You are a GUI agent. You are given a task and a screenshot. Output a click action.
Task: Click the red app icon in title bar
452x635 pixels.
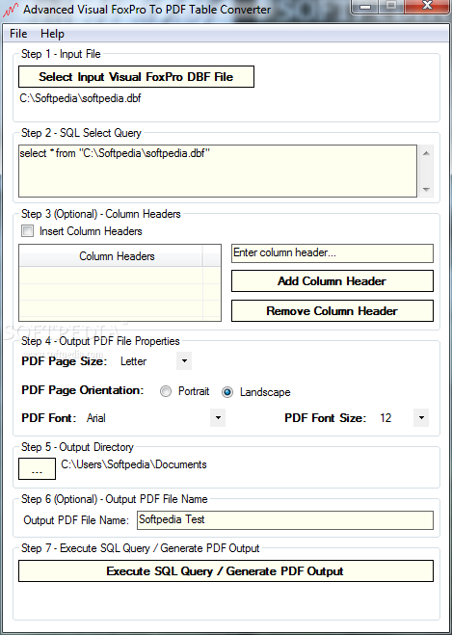[x=11, y=10]
